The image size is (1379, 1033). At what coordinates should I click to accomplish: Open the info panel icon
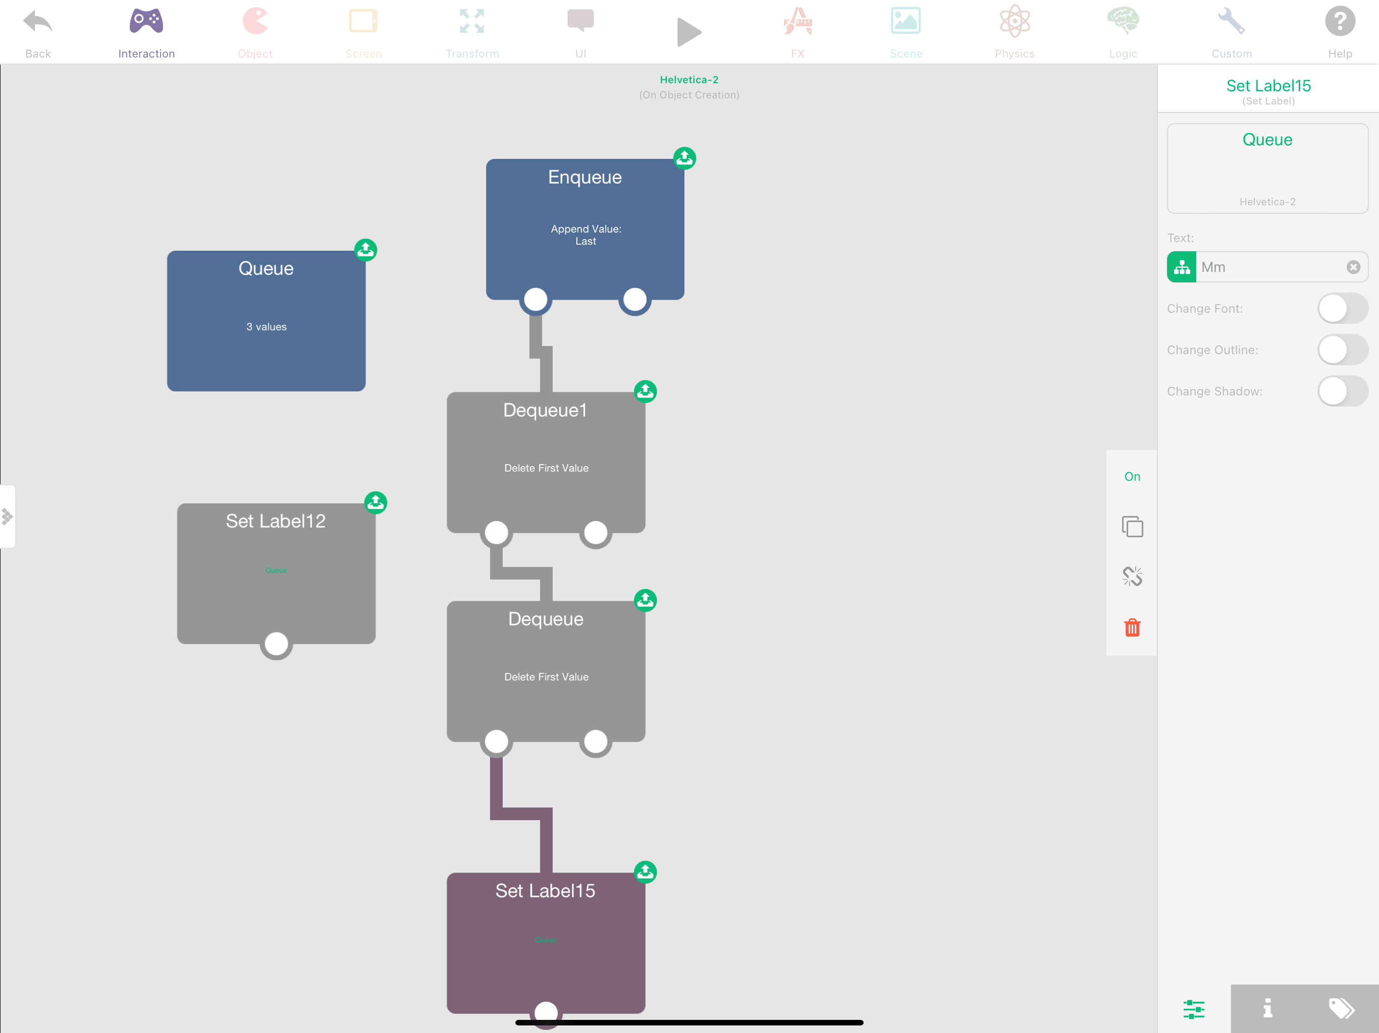coord(1267,1007)
